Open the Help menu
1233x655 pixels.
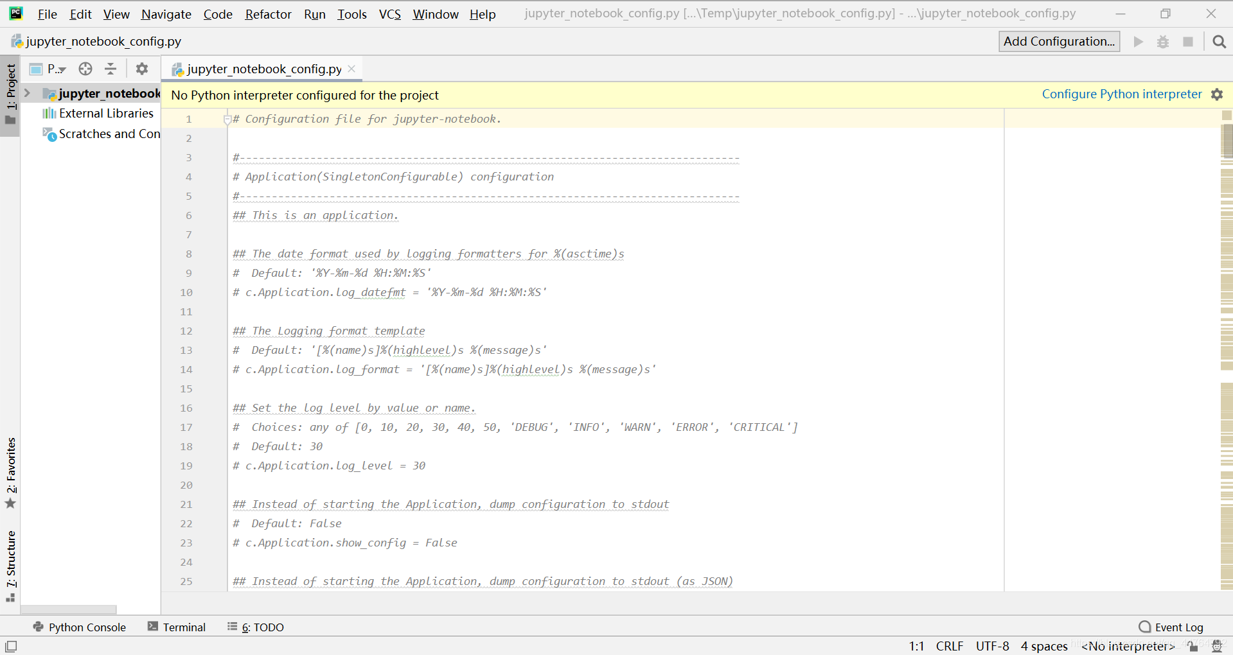(483, 14)
